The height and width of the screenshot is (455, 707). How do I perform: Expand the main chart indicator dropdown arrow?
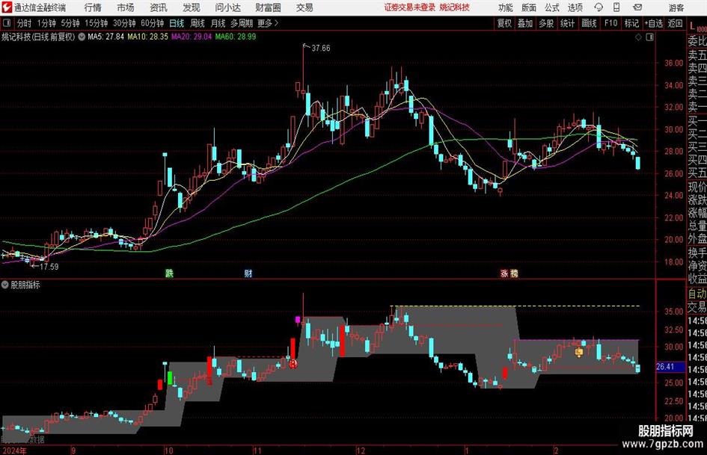point(82,37)
